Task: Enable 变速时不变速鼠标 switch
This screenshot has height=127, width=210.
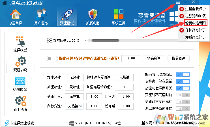Action: pyautogui.click(x=183, y=102)
